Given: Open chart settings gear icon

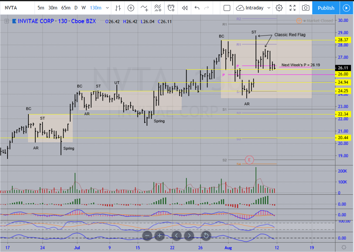Looking at the screenshot, I should (279, 8).
